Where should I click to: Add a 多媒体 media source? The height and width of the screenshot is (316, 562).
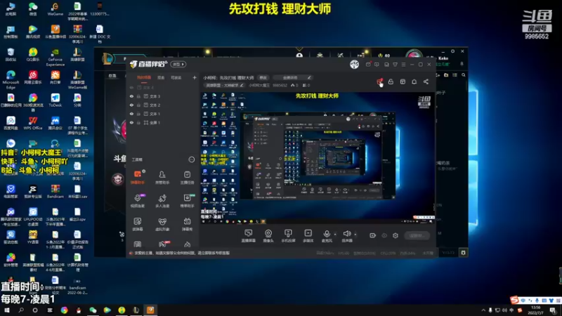[308, 236]
